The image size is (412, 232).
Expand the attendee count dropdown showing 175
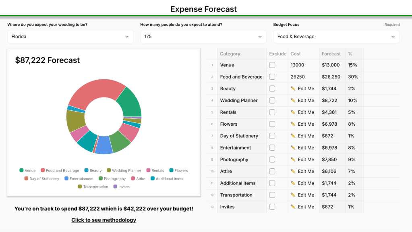[203, 37]
